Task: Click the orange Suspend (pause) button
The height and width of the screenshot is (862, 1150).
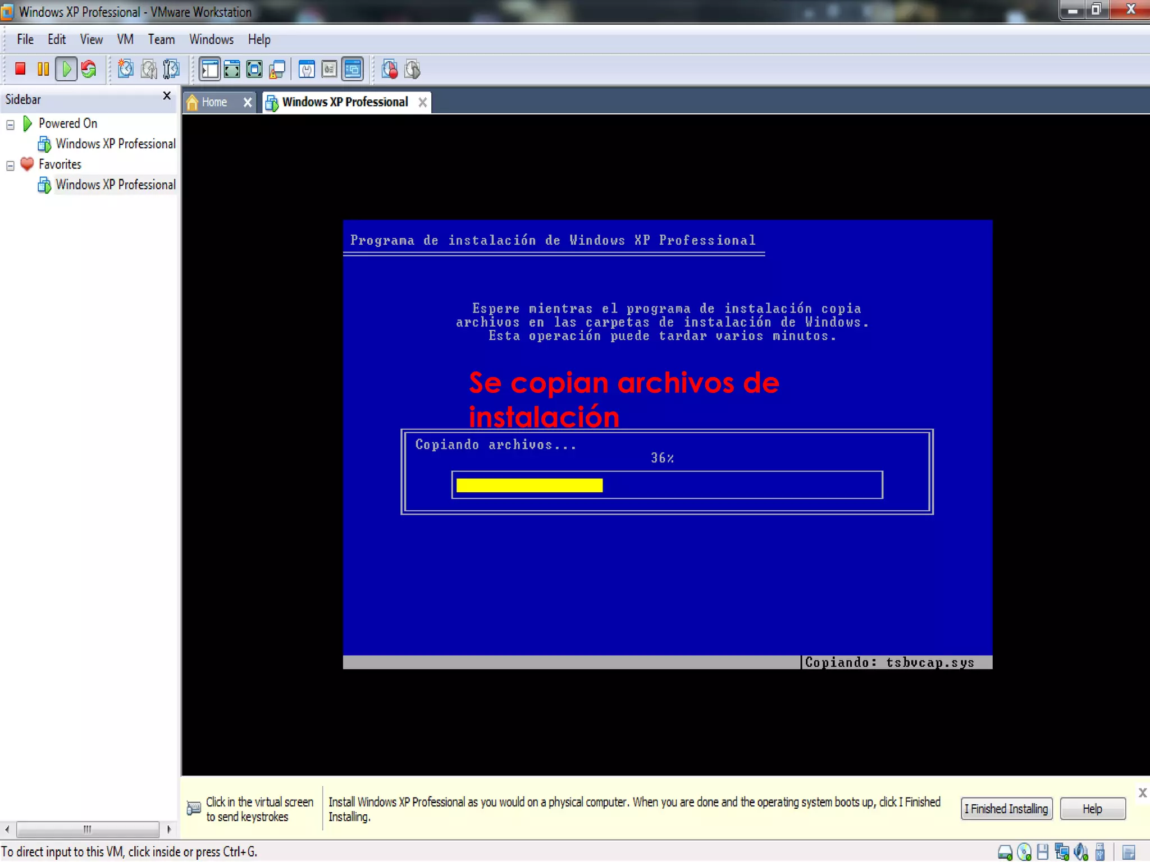Action: coord(43,69)
